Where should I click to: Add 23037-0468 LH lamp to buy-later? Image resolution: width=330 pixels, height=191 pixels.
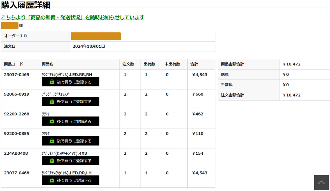[x=70, y=180]
